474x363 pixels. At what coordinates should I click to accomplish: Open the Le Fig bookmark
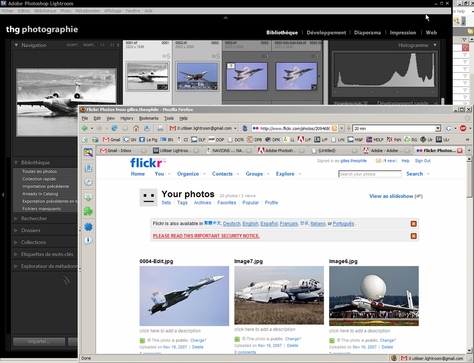pyautogui.click(x=148, y=140)
